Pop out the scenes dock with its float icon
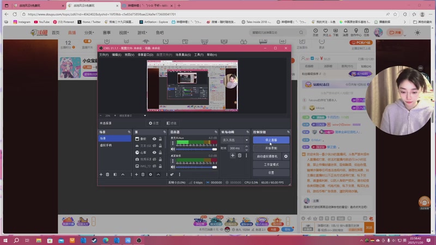 (x=129, y=132)
